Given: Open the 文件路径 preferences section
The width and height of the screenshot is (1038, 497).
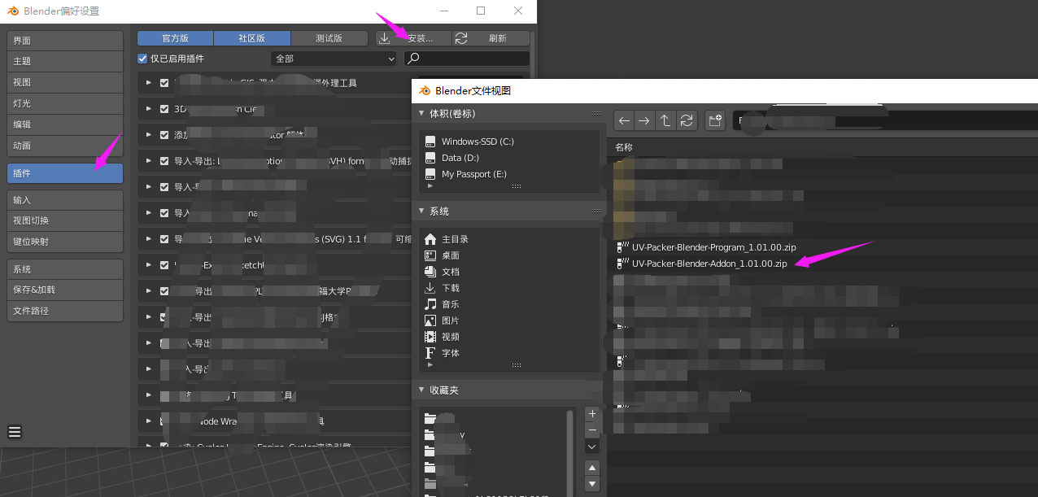Looking at the screenshot, I should (x=65, y=311).
